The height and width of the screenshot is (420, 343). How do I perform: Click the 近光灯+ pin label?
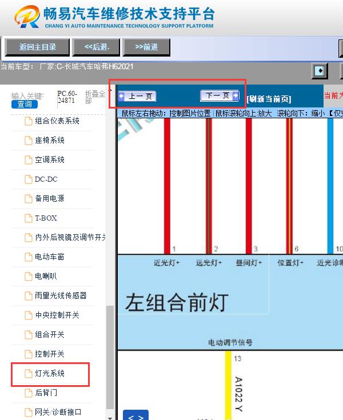pyautogui.click(x=166, y=263)
